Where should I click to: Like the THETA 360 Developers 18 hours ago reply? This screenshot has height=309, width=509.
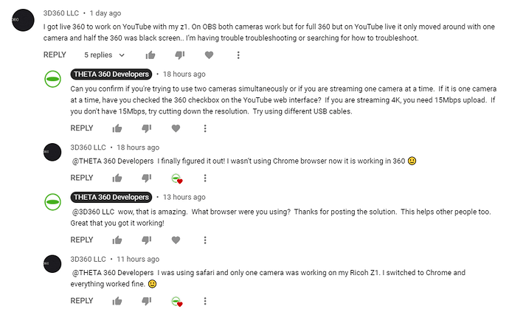pos(117,128)
